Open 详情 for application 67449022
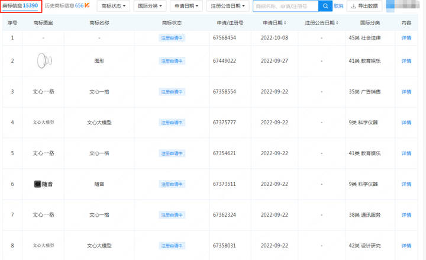 (x=406, y=61)
